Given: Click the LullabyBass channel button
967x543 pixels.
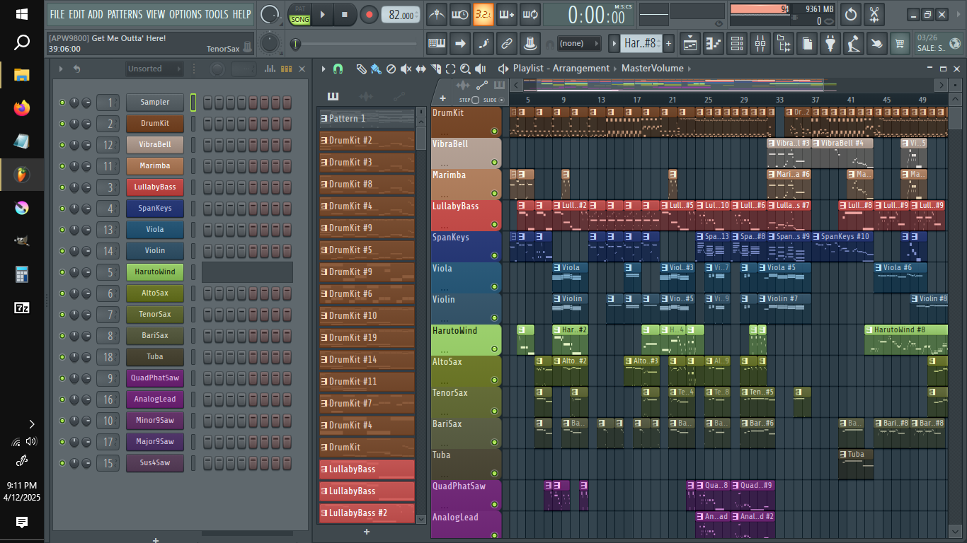Looking at the screenshot, I should tap(155, 187).
